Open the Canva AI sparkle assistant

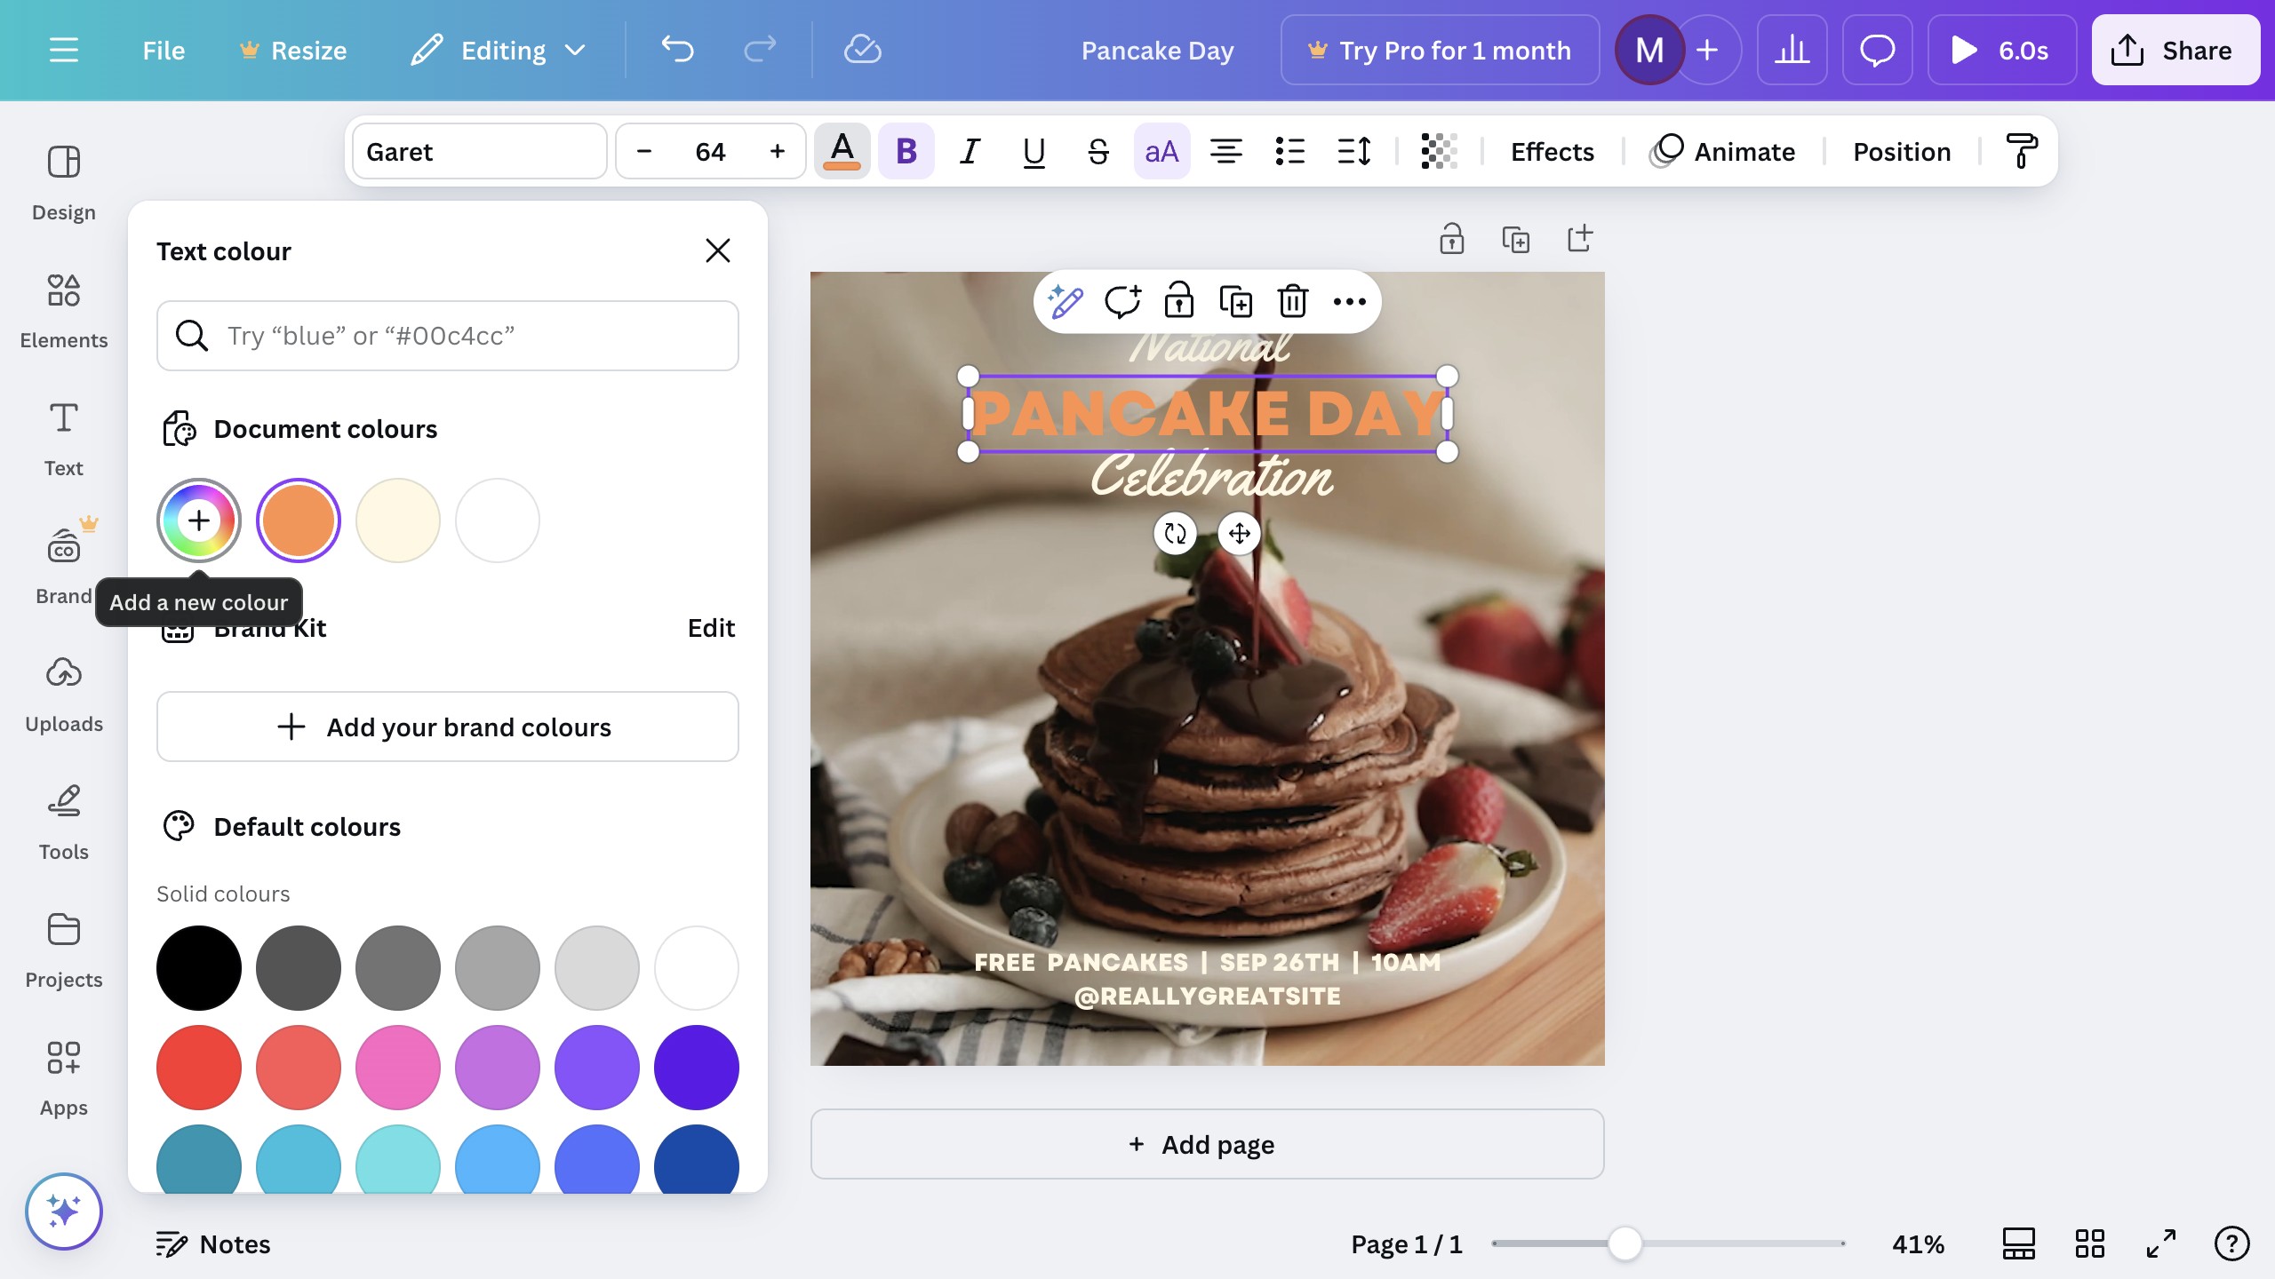64,1211
